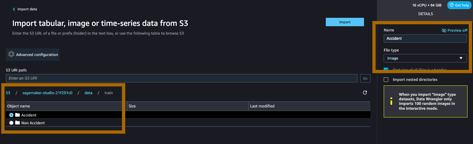The height and width of the screenshot is (144, 473).
Task: Open the File type dropdown
Action: 425,58
